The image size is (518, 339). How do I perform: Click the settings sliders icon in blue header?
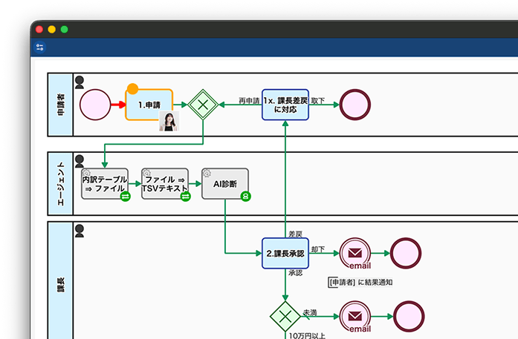(x=39, y=47)
